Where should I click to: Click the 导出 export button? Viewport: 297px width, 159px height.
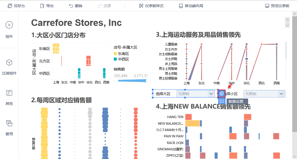[47, 6]
